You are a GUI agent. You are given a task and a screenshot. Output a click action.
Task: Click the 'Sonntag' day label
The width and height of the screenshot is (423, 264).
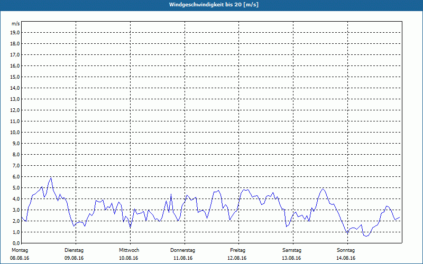pos(346,250)
